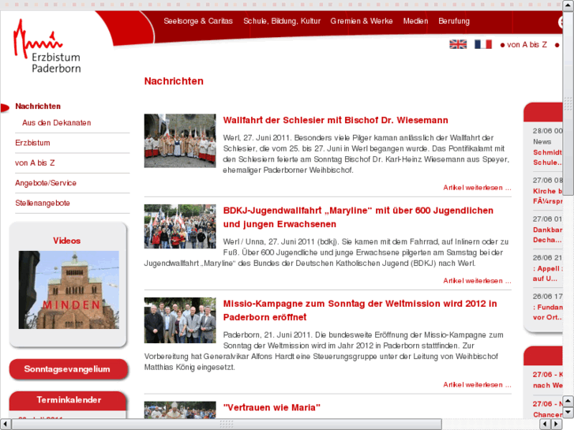Open Stellenangebote in sidebar
574x430 pixels.
click(x=43, y=203)
